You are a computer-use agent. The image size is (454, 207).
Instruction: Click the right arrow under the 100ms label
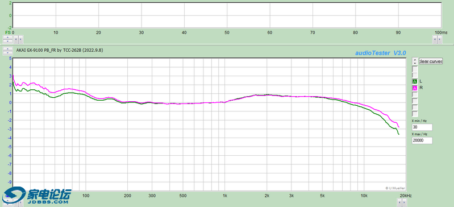click(x=440, y=39)
